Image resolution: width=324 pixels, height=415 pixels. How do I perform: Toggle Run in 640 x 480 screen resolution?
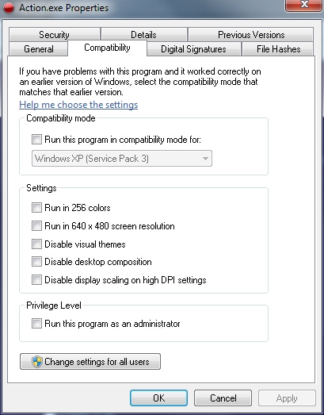[36, 226]
